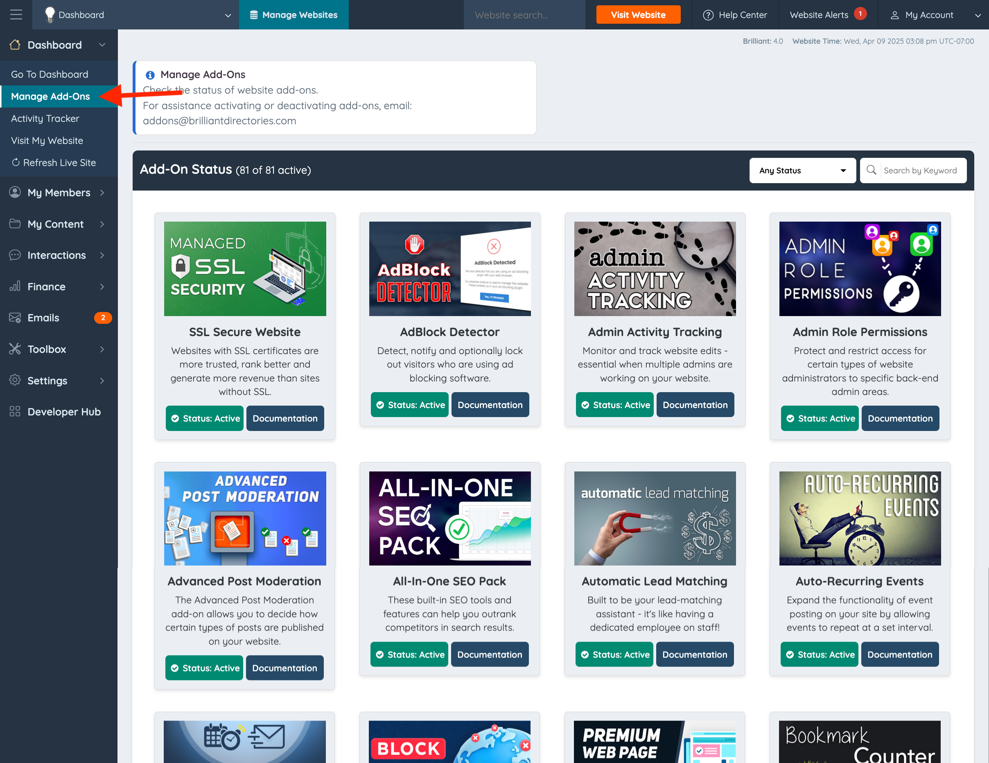
Task: Click the Toolbox wrench icon
Action: click(15, 349)
